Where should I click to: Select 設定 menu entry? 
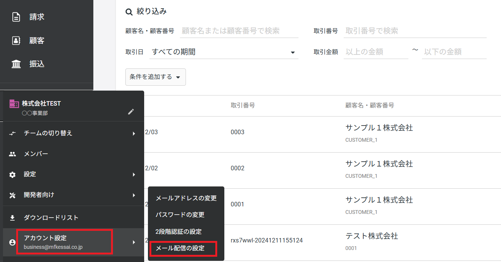coord(73,175)
